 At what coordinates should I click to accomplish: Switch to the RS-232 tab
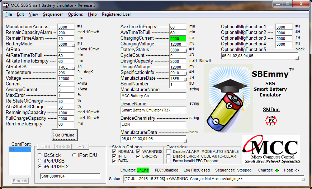click(63, 146)
